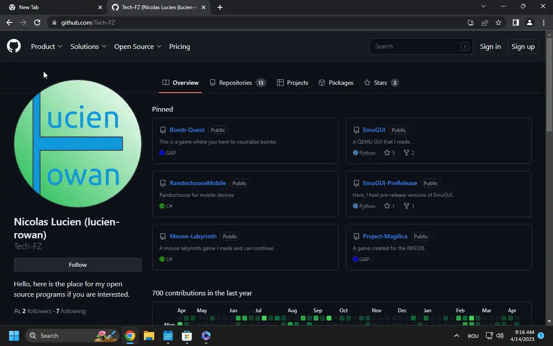The height and width of the screenshot is (346, 553).
Task: Go to Sign in
Action: tap(490, 46)
